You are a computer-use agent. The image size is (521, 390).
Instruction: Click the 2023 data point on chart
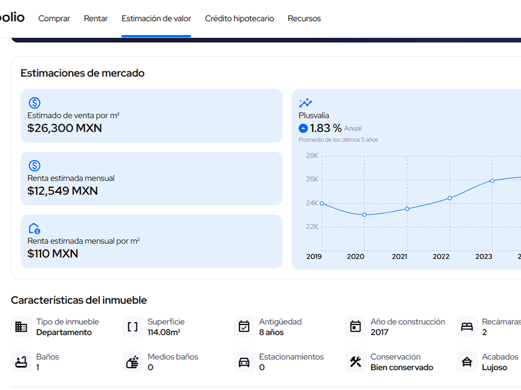pos(492,181)
